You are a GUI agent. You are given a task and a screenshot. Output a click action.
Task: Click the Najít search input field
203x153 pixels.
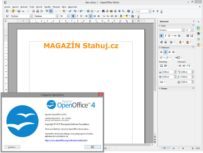pyautogui.click(x=142, y=11)
